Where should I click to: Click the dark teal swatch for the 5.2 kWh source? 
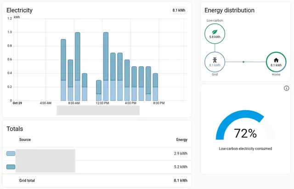(x=11, y=167)
